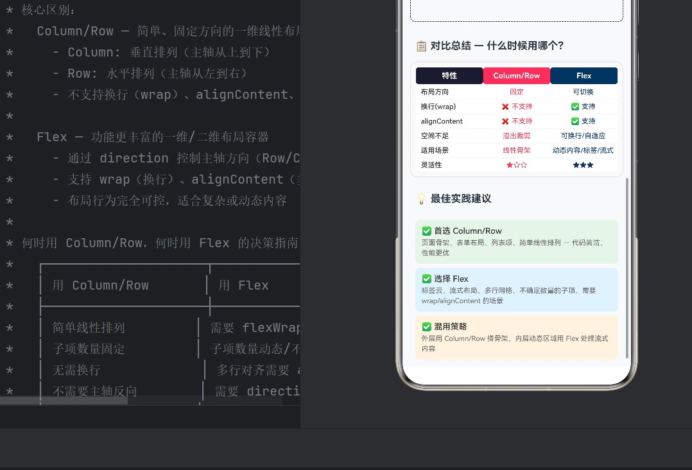Click the 'Flex — 功能更丰富' comment line
Image resolution: width=692 pixels, height=470 pixels.
pos(153,137)
